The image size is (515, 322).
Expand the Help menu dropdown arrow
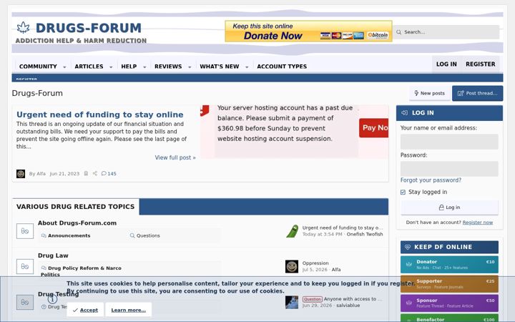144,67
